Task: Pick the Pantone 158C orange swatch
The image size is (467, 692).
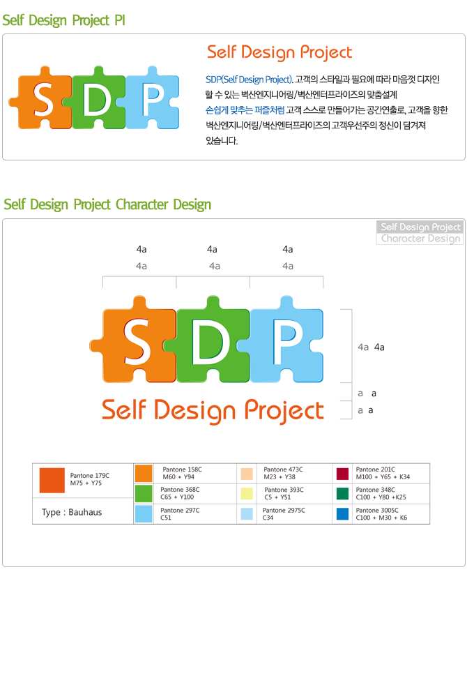Action: click(144, 473)
